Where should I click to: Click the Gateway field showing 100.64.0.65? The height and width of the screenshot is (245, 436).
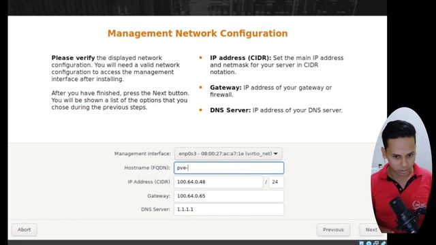(229, 196)
